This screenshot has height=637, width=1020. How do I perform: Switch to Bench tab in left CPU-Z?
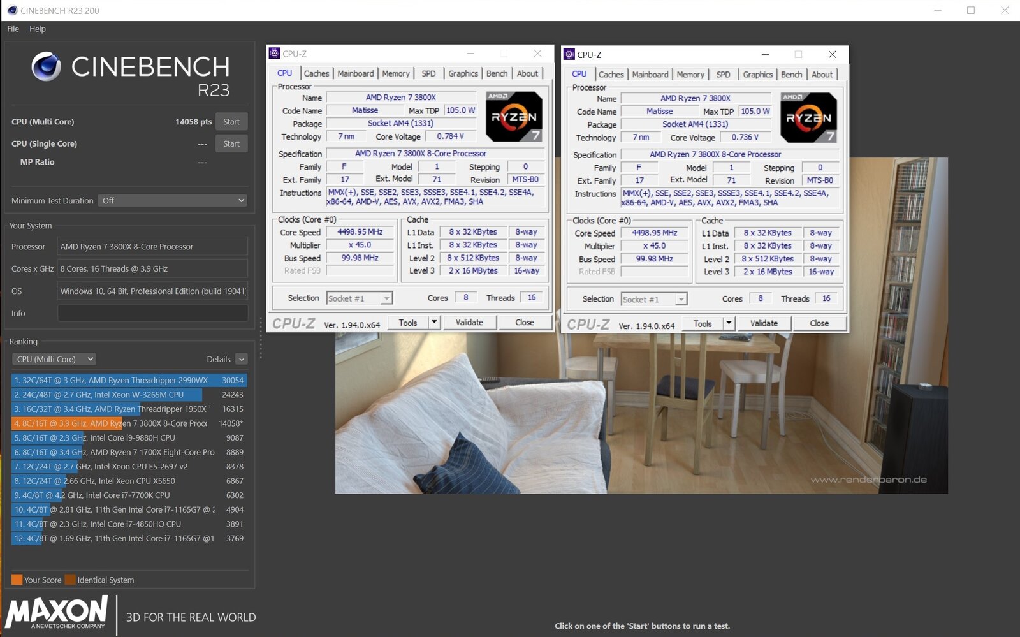(497, 73)
